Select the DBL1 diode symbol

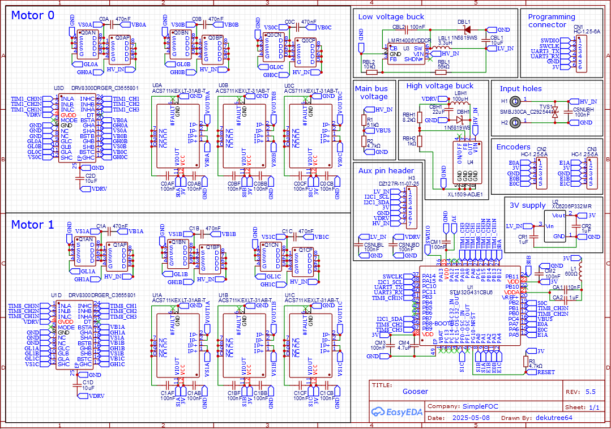[x=467, y=29]
